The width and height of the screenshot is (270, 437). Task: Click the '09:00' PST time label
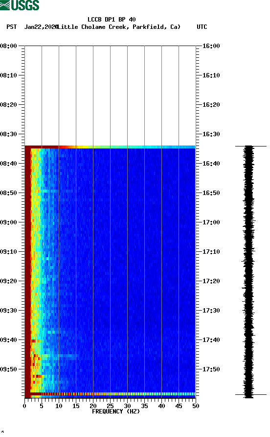point(8,222)
